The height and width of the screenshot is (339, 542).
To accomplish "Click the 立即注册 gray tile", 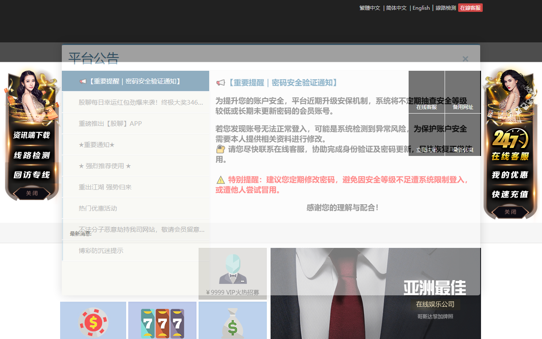I will click(426, 135).
